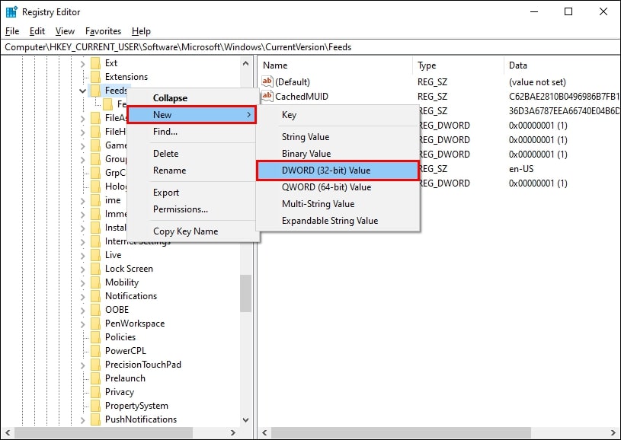The height and width of the screenshot is (440, 621).
Task: Click the Data column header
Action: point(562,65)
